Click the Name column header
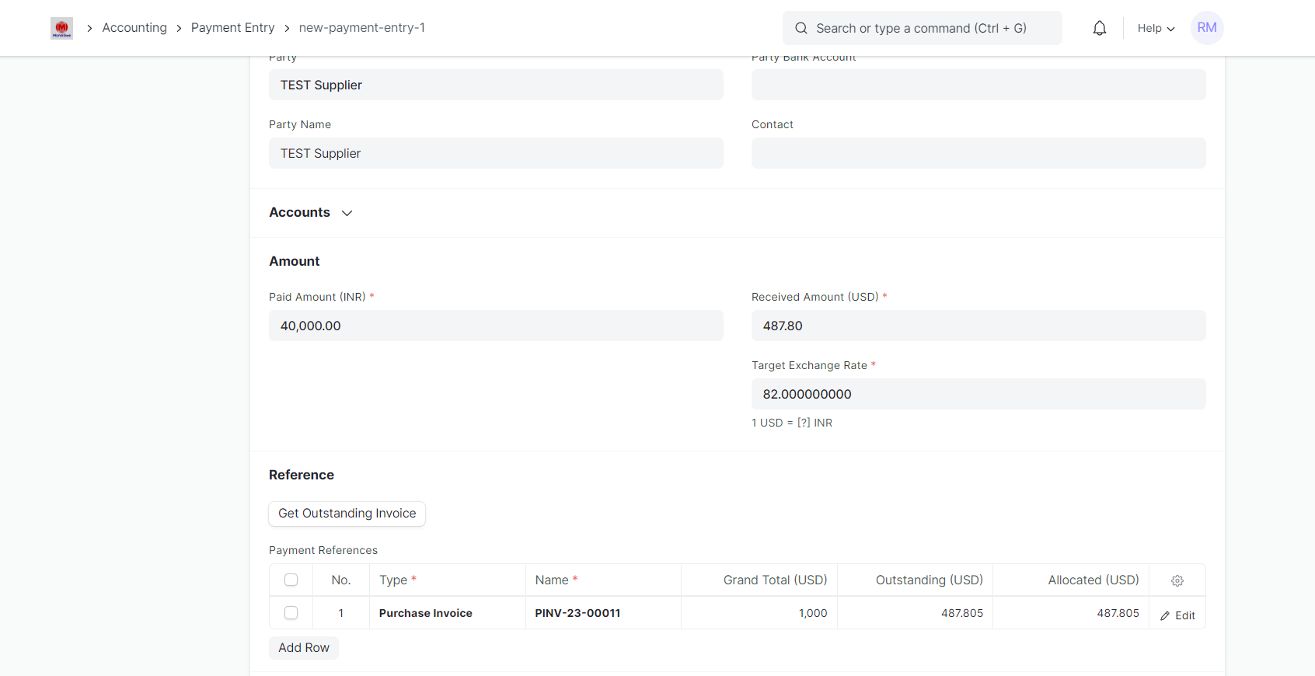 [x=603, y=580]
